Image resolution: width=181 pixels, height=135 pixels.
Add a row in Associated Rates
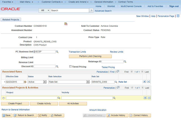point(145,82)
